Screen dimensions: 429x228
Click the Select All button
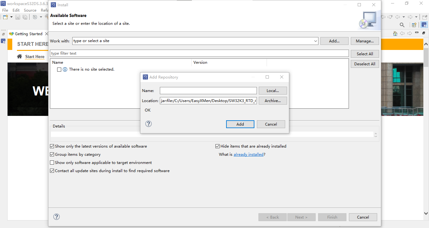pyautogui.click(x=365, y=54)
